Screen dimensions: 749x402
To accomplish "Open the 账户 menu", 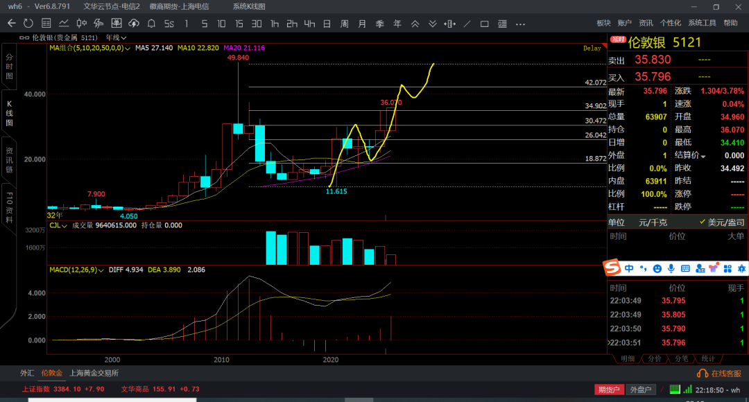I will pyautogui.click(x=624, y=23).
